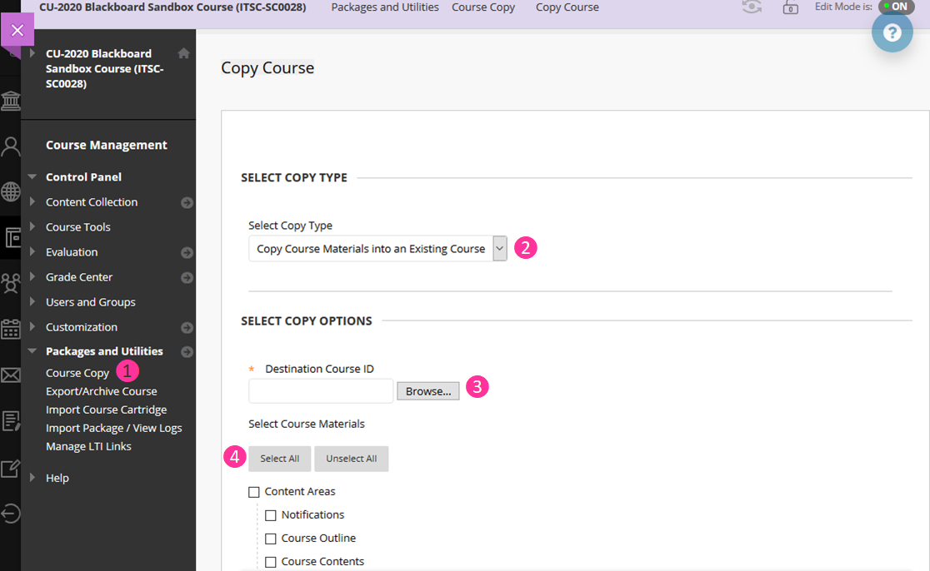The width and height of the screenshot is (930, 571).
Task: Open the help question mark bubble
Action: (x=892, y=32)
